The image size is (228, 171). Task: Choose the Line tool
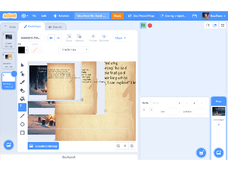tap(22, 116)
